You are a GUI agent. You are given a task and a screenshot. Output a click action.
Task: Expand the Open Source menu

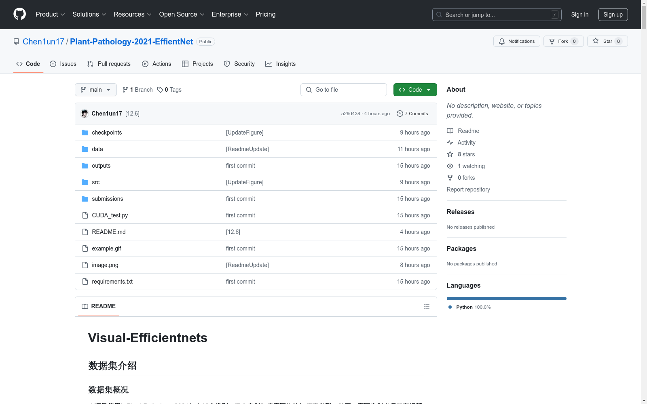tap(182, 15)
